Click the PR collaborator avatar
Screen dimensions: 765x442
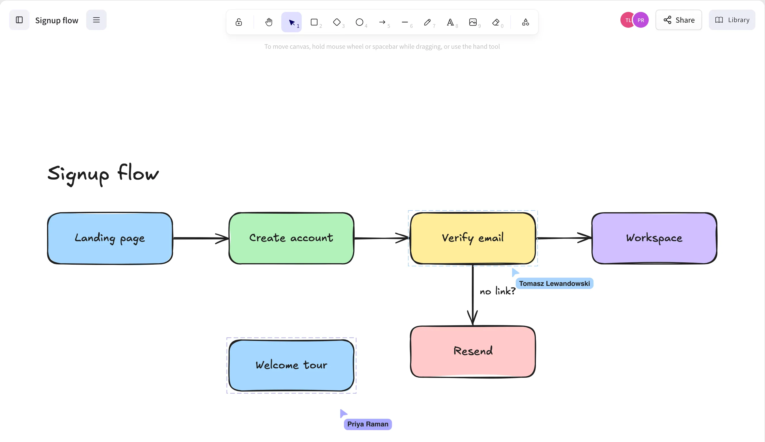click(641, 20)
